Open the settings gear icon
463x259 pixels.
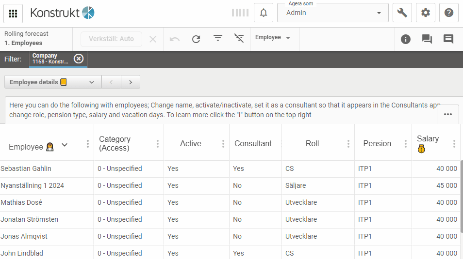426,13
